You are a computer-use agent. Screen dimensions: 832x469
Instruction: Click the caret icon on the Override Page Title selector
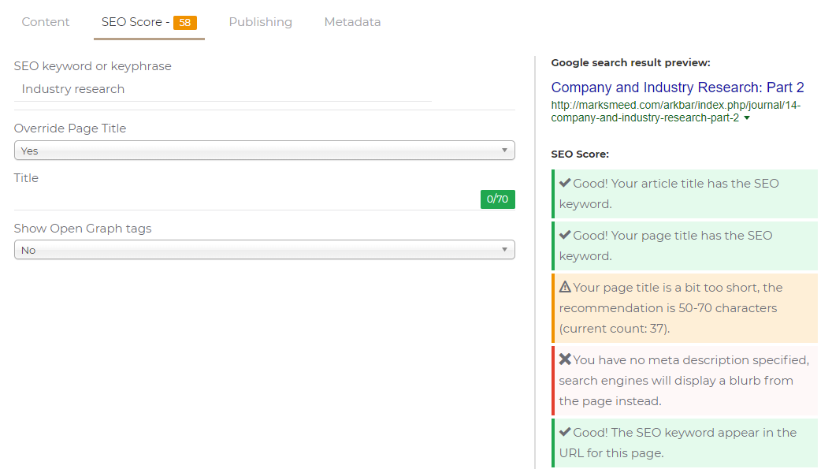[x=506, y=150]
